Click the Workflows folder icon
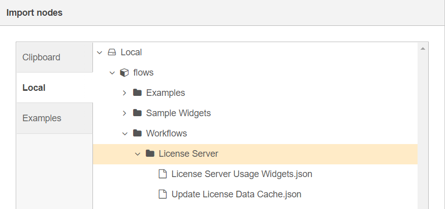445x209 pixels. (x=137, y=133)
